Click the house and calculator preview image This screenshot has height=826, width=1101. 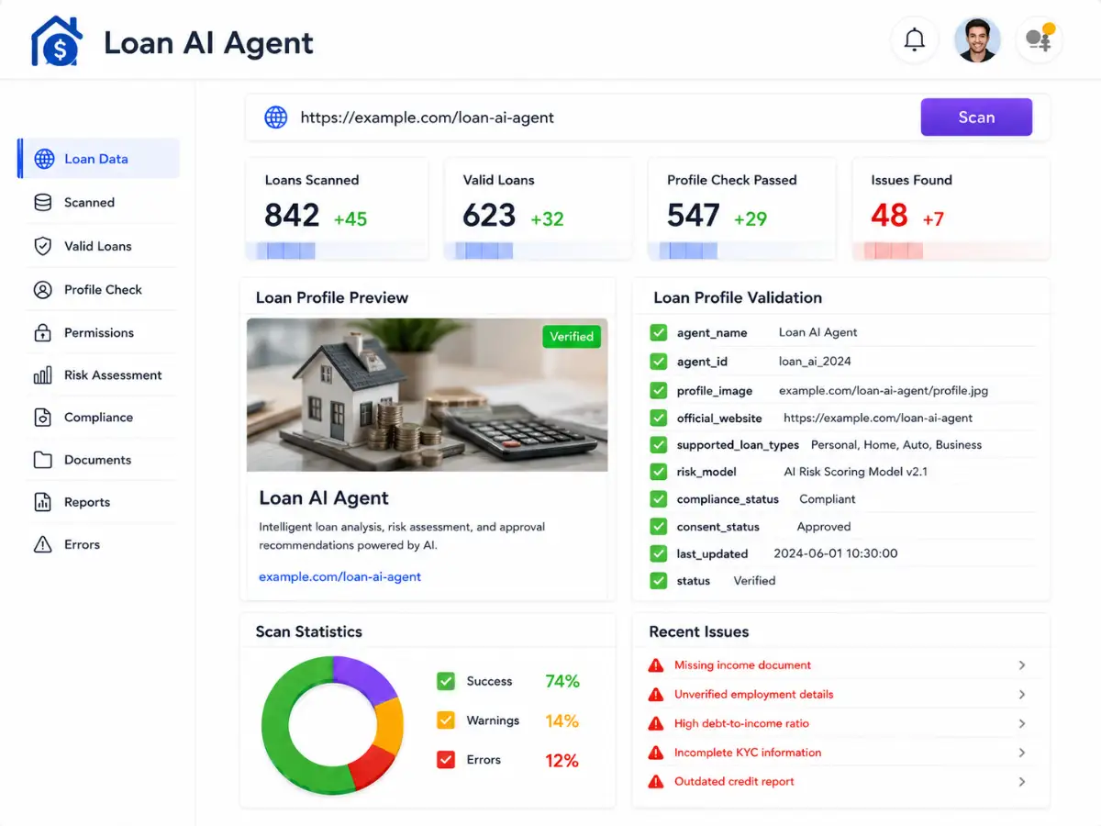[427, 395]
